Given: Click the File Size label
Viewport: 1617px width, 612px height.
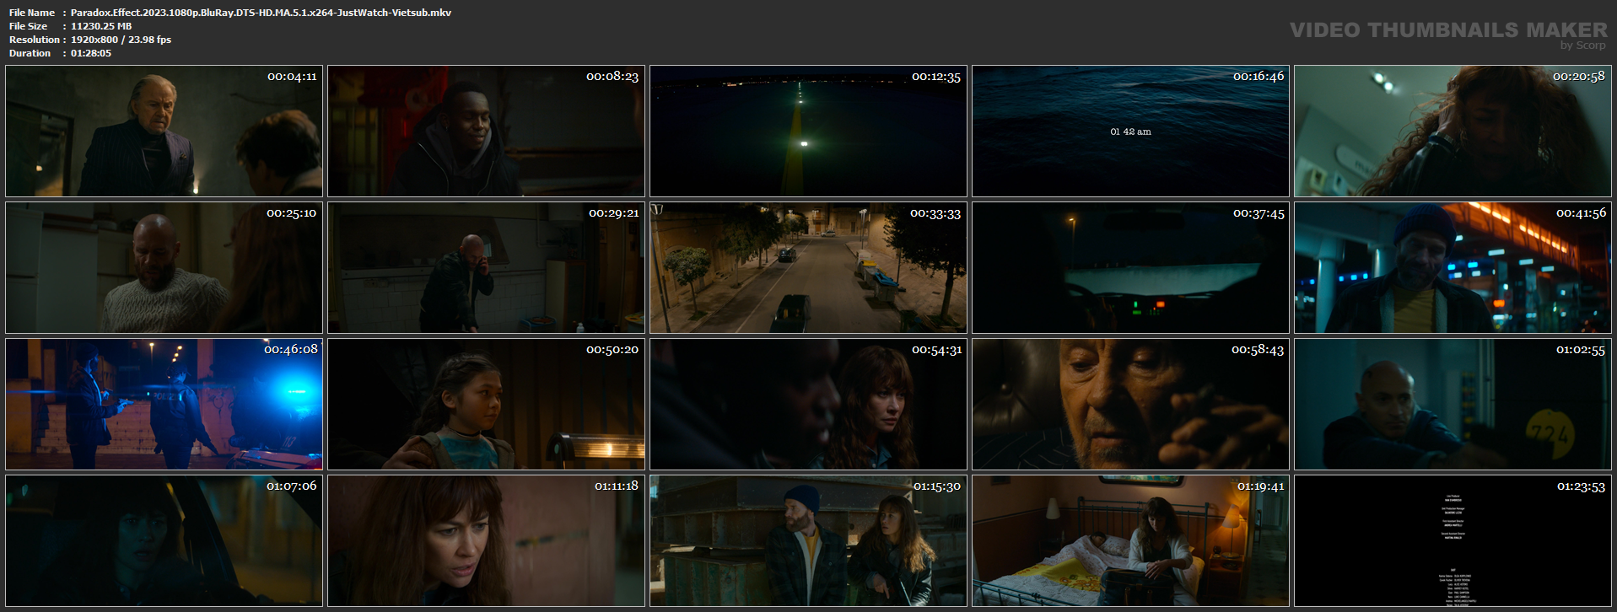Looking at the screenshot, I should 29,26.
